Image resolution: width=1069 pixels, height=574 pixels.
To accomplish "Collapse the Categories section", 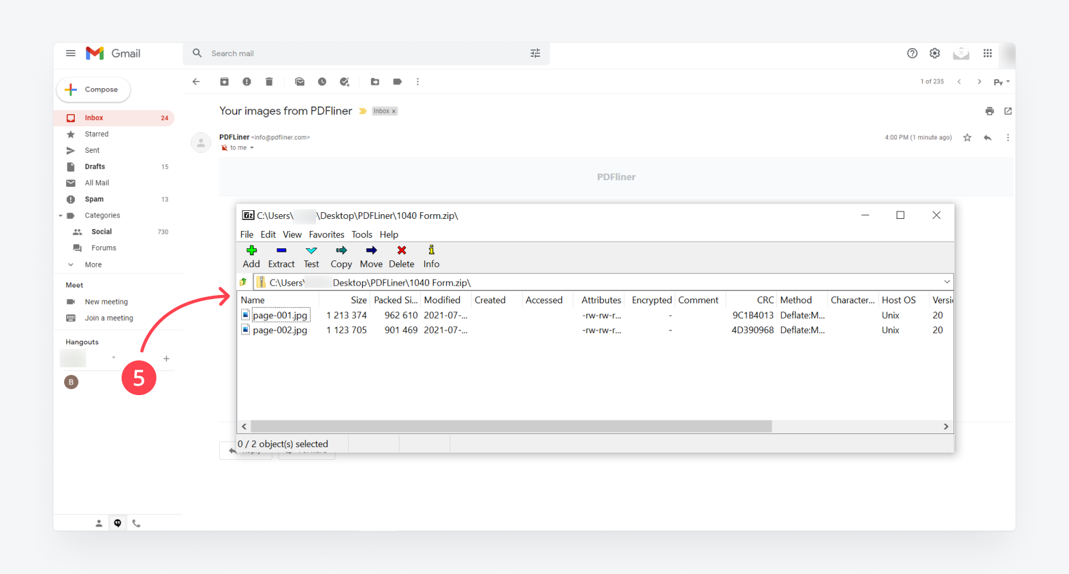I will (x=61, y=216).
